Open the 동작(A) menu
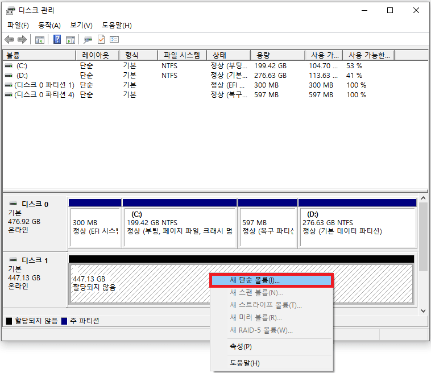The height and width of the screenshot is (373, 431). 49,26
